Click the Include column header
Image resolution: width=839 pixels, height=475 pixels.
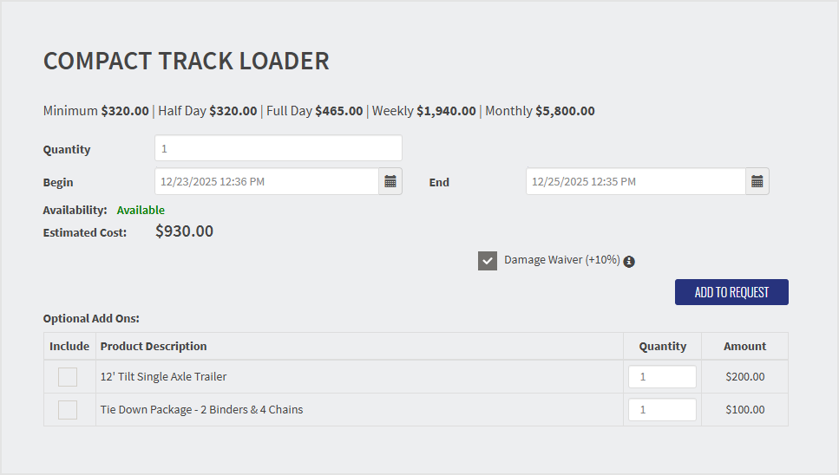(x=69, y=346)
